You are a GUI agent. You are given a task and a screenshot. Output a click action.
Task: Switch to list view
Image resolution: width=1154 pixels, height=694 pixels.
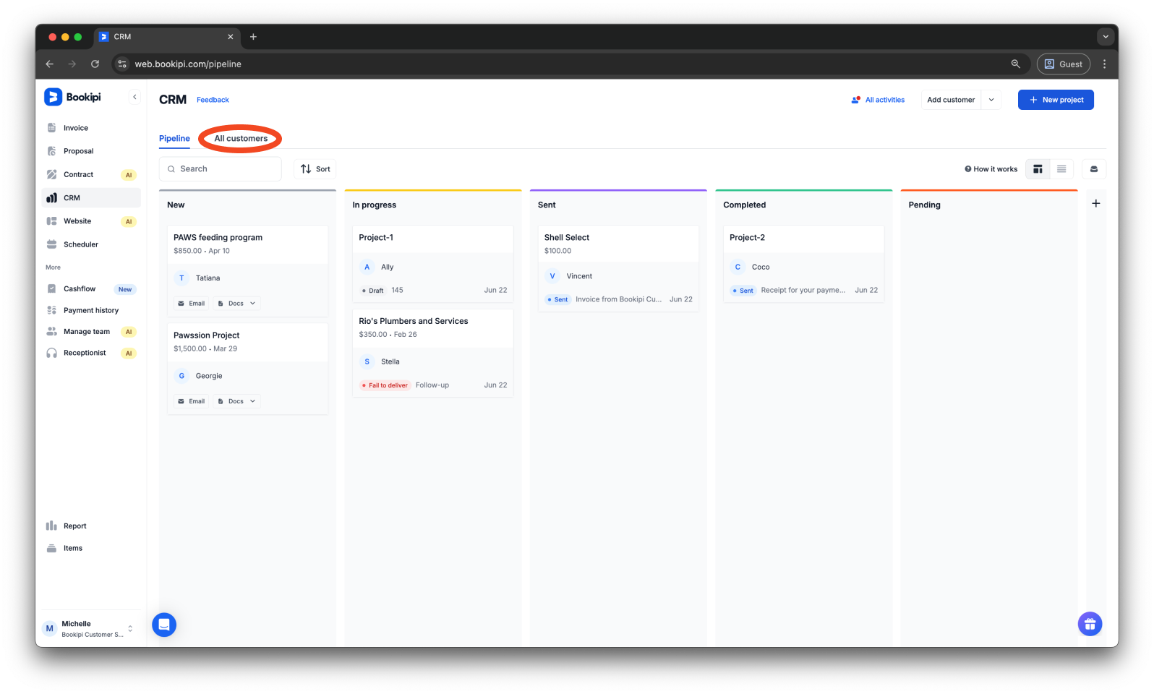[1061, 169]
